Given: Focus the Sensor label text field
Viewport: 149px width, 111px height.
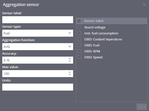Looking at the screenshot, I should point(38,20).
